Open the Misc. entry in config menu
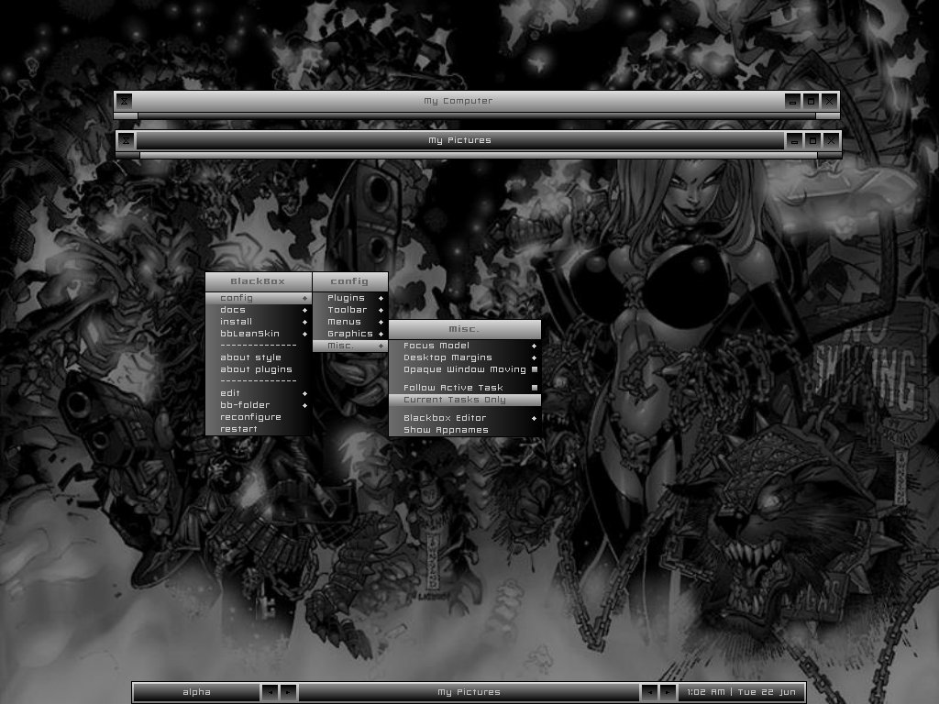 point(350,346)
